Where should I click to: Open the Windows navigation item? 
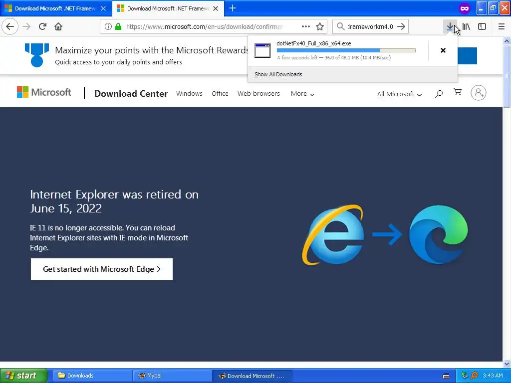189,93
